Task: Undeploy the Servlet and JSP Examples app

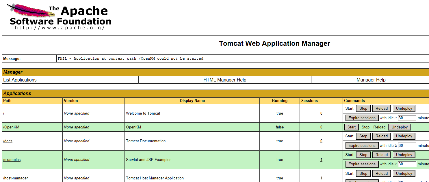Action: pos(404,155)
